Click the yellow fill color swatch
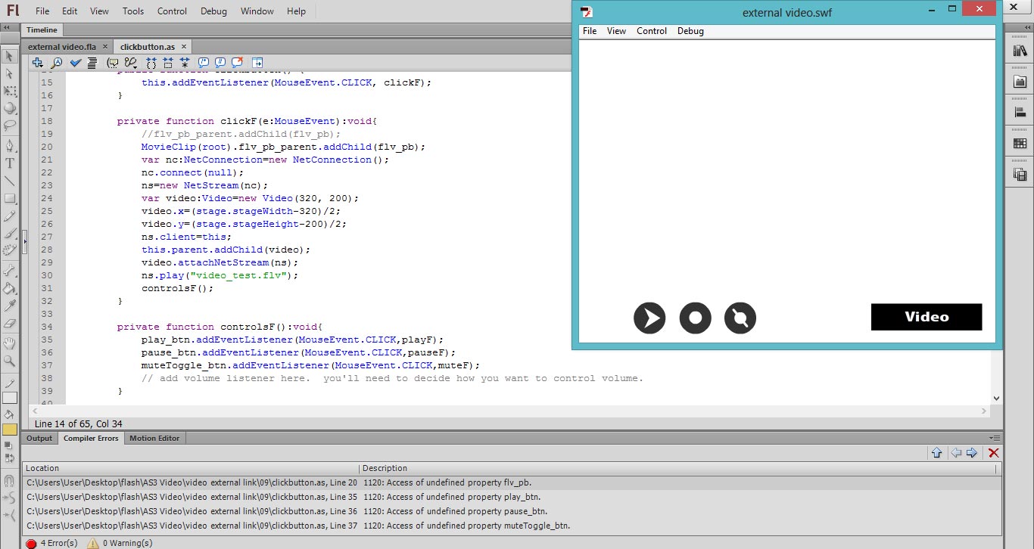 (x=10, y=430)
